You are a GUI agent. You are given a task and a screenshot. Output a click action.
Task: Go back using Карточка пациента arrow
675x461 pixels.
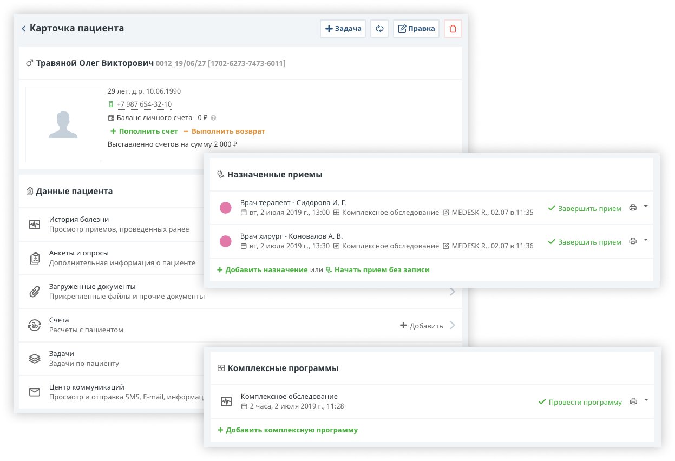pyautogui.click(x=24, y=29)
